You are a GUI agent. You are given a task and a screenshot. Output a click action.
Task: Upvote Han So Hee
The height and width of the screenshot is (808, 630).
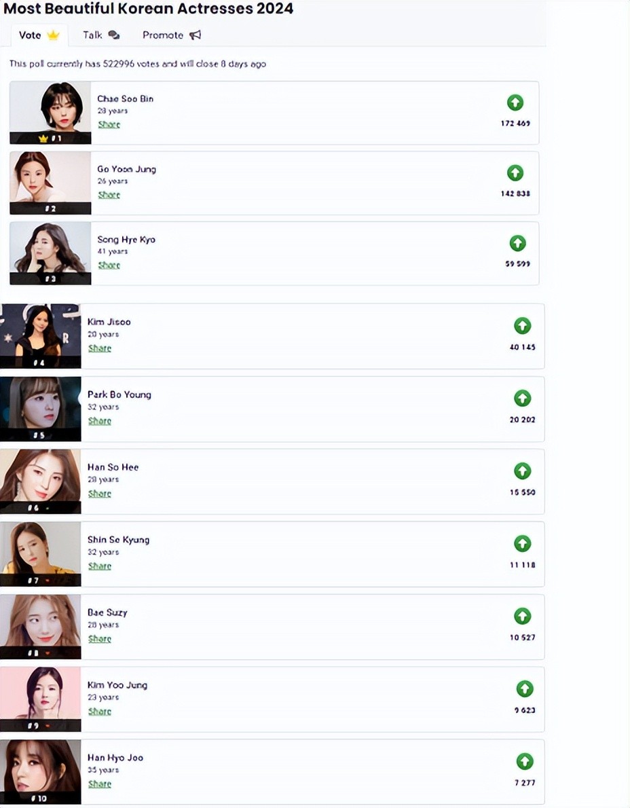(x=522, y=471)
